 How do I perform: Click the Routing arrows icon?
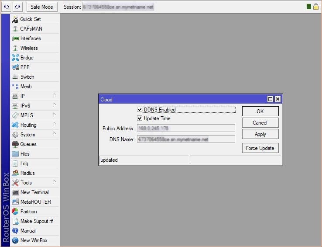pyautogui.click(x=15, y=125)
